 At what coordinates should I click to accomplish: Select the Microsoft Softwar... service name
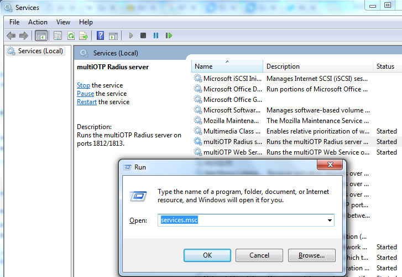pos(232,110)
